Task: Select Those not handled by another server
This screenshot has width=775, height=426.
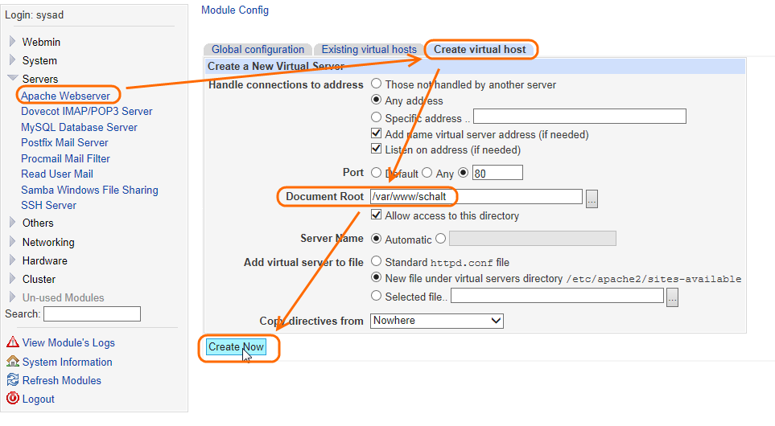Action: [376, 84]
